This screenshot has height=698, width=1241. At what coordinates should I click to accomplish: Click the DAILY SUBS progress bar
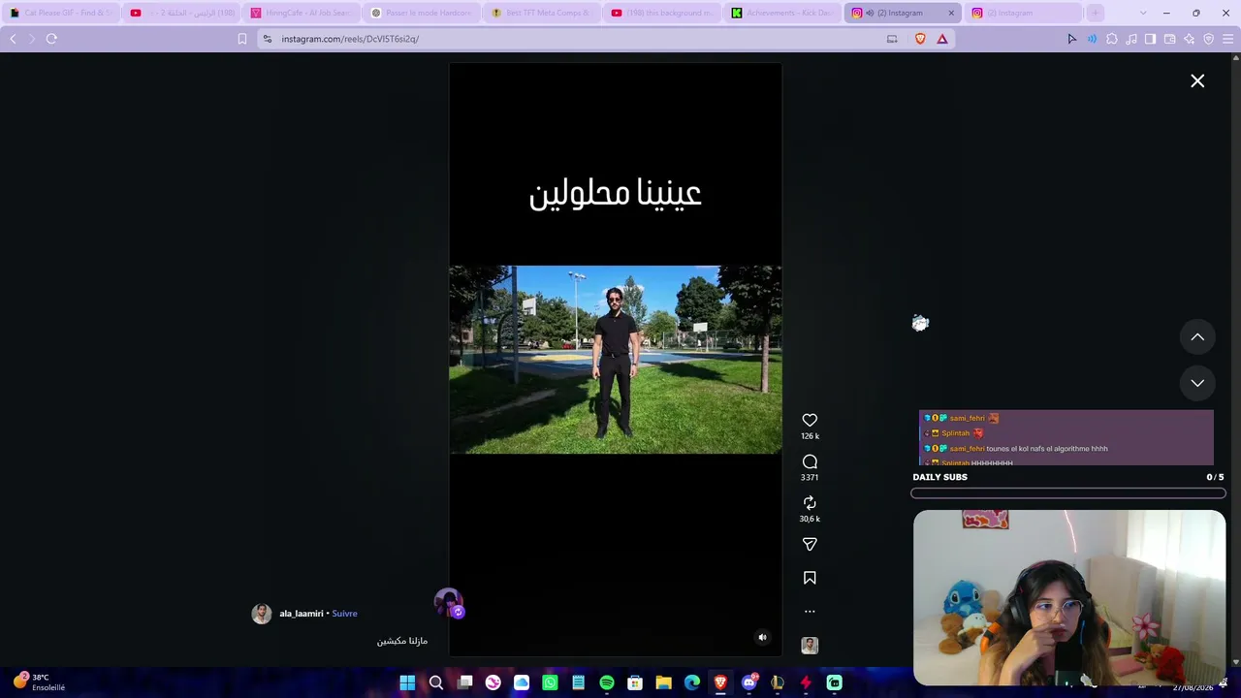[x=1067, y=493]
